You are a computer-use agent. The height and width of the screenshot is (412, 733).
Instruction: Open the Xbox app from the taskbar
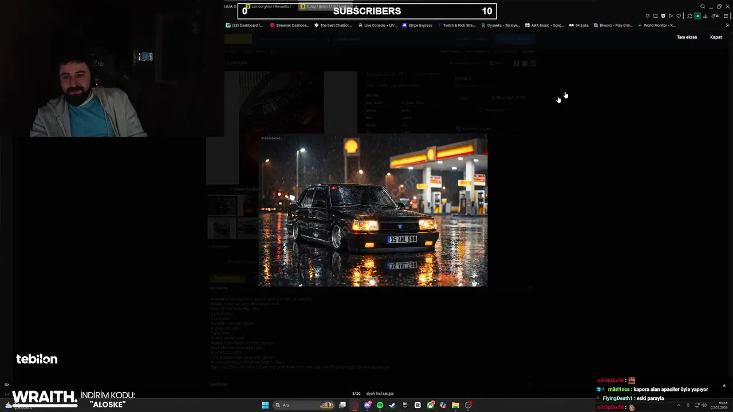431,405
